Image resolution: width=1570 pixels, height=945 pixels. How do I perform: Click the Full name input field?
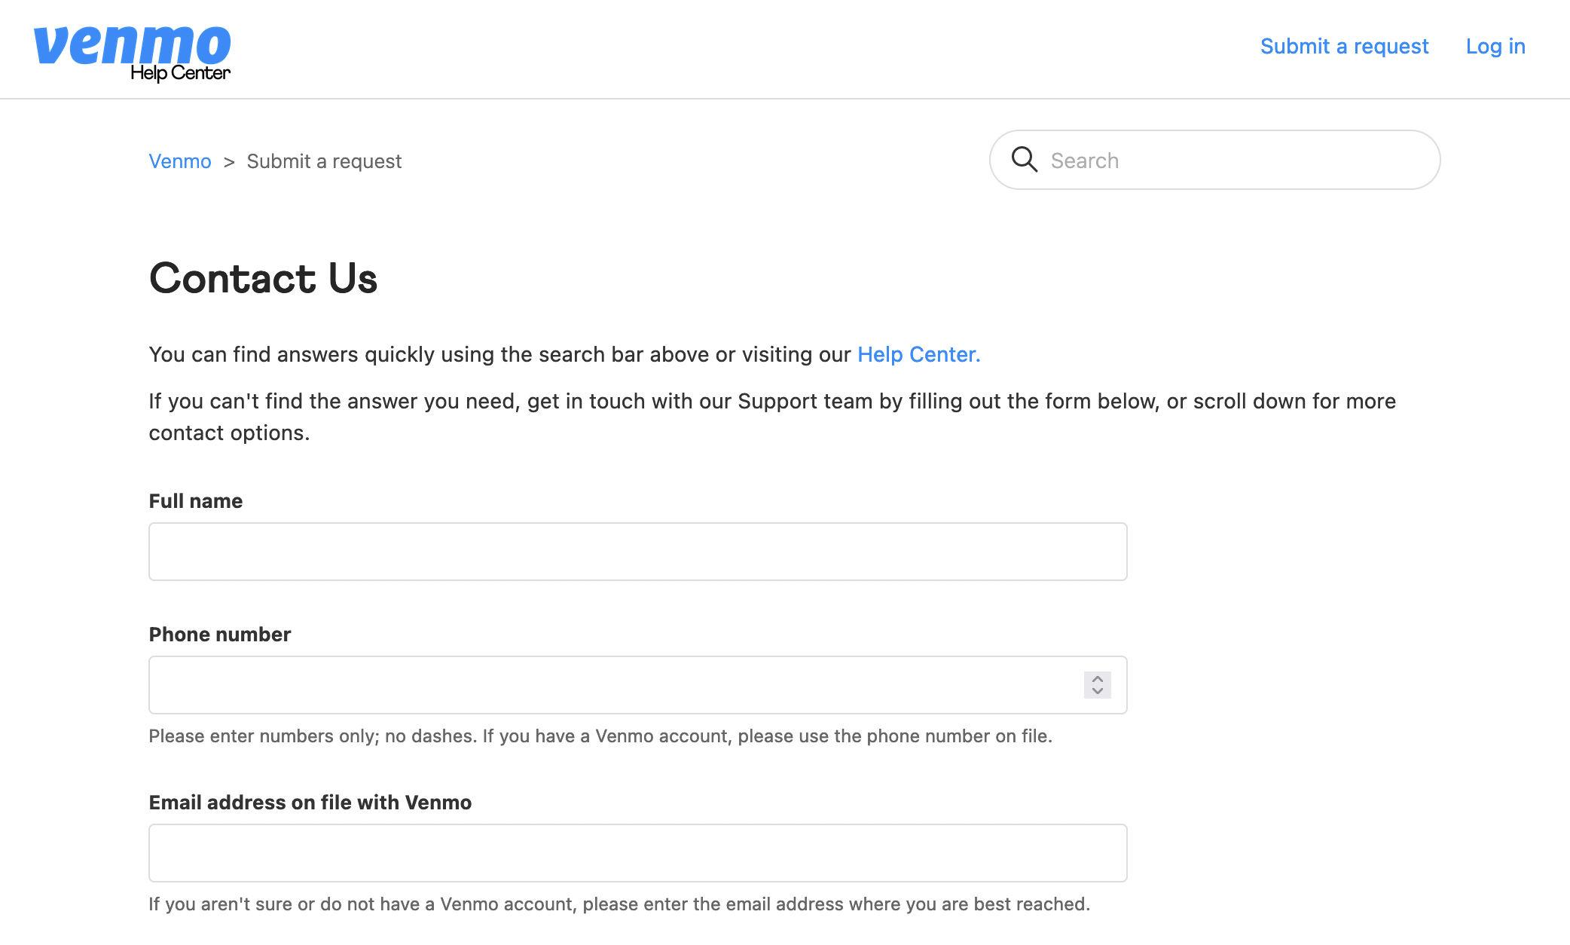pyautogui.click(x=637, y=551)
